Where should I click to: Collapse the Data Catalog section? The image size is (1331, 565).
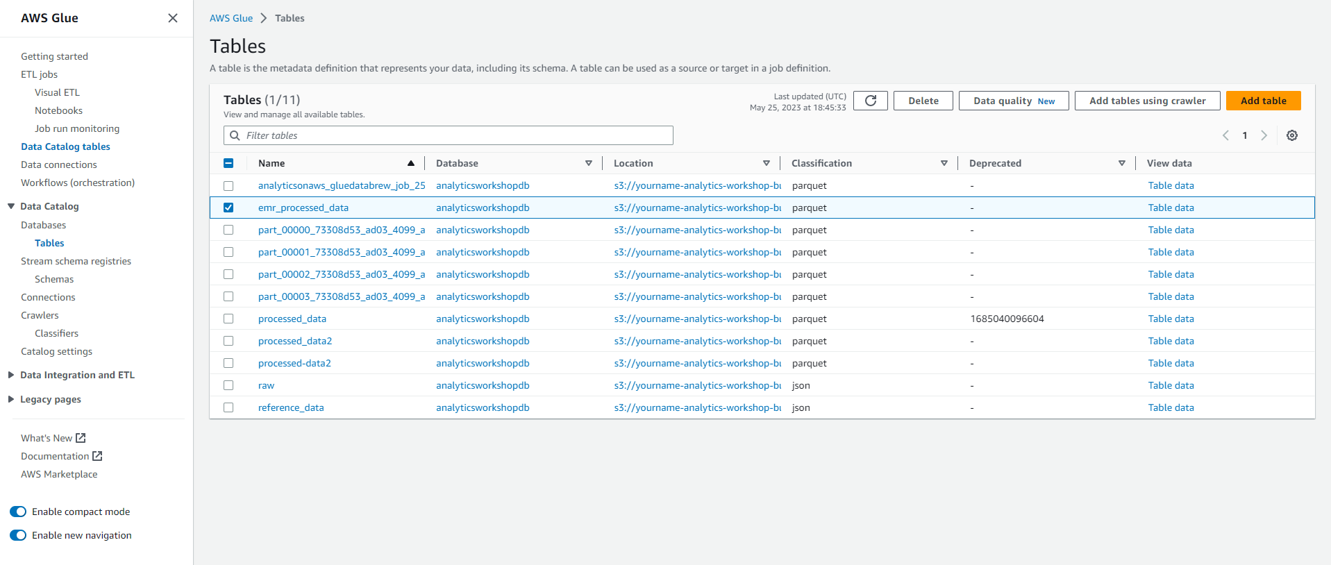(11, 206)
